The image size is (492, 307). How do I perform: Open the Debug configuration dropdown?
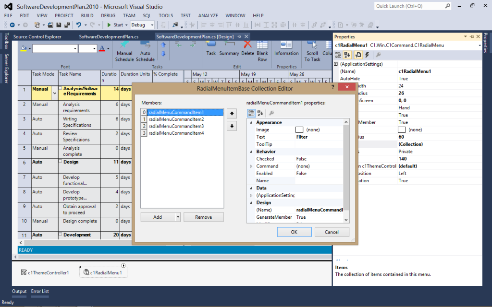click(152, 25)
